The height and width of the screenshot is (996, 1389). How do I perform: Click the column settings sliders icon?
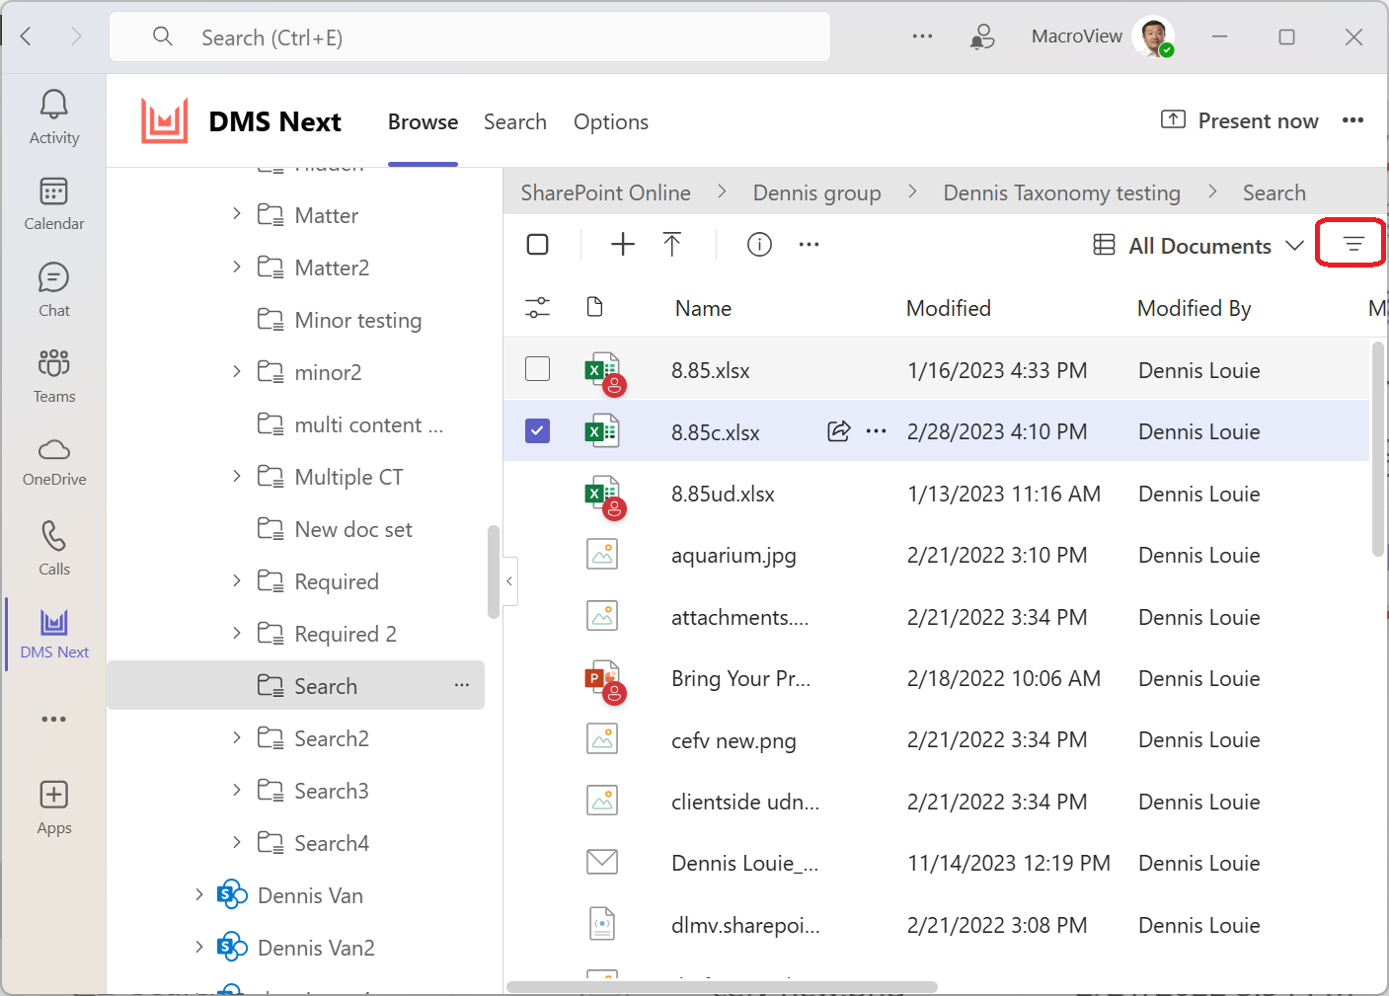click(x=537, y=308)
